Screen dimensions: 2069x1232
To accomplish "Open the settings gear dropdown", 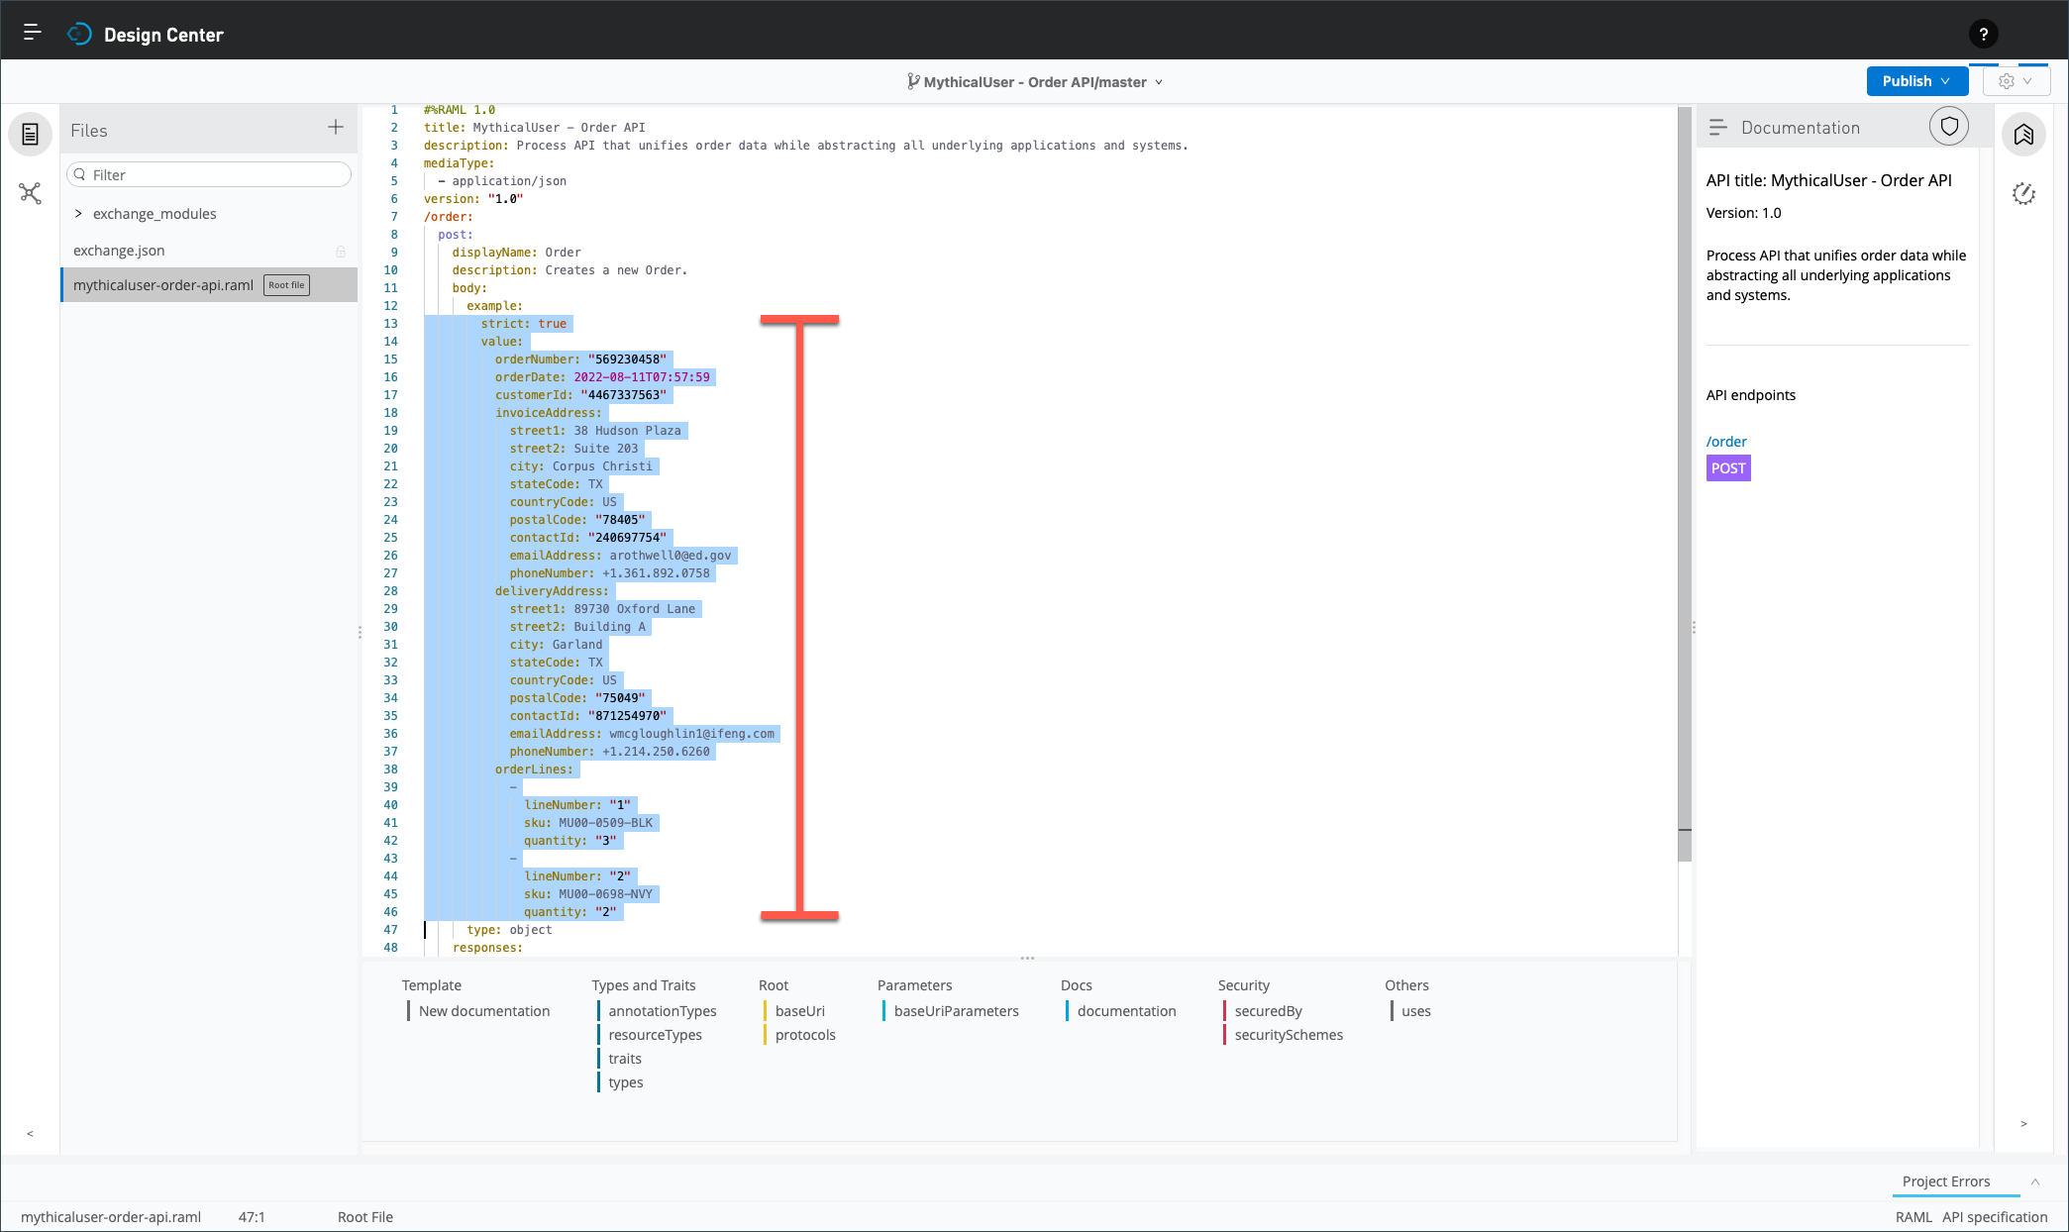I will point(2016,81).
